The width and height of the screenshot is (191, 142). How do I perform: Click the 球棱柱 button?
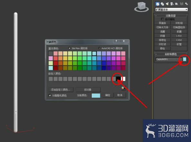tap(162, 40)
